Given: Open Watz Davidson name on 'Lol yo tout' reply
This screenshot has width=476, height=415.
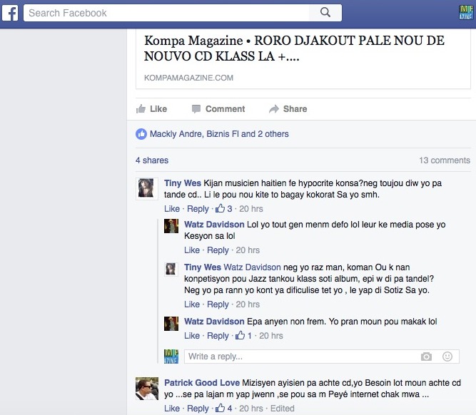Looking at the screenshot, I should click(x=214, y=225).
